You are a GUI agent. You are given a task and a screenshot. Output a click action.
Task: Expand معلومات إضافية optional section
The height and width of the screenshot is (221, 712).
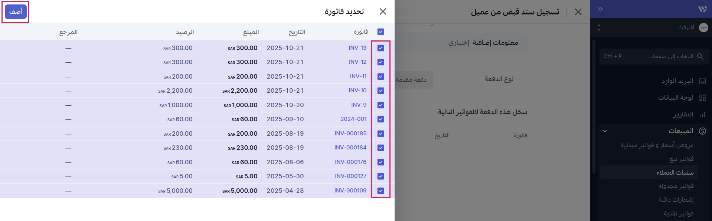(x=483, y=43)
